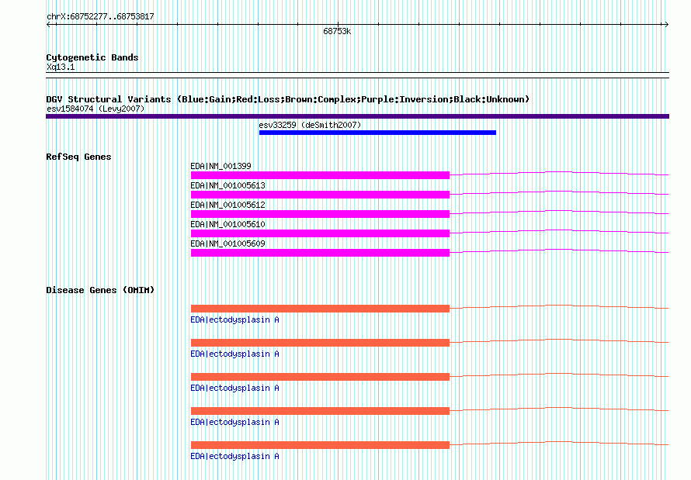Viewport: 691px width, 480px height.
Task: Click the magenta EDA|NM_001399 exon bar
Action: (320, 175)
